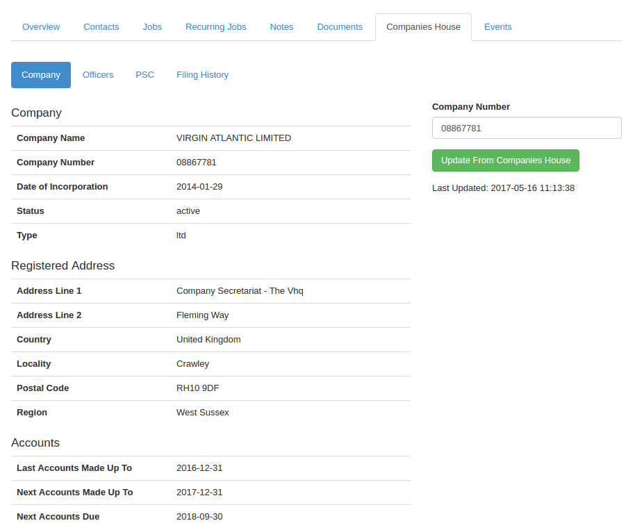The image size is (635, 530).
Task: Click the Address Line 1 label
Action: click(x=49, y=291)
